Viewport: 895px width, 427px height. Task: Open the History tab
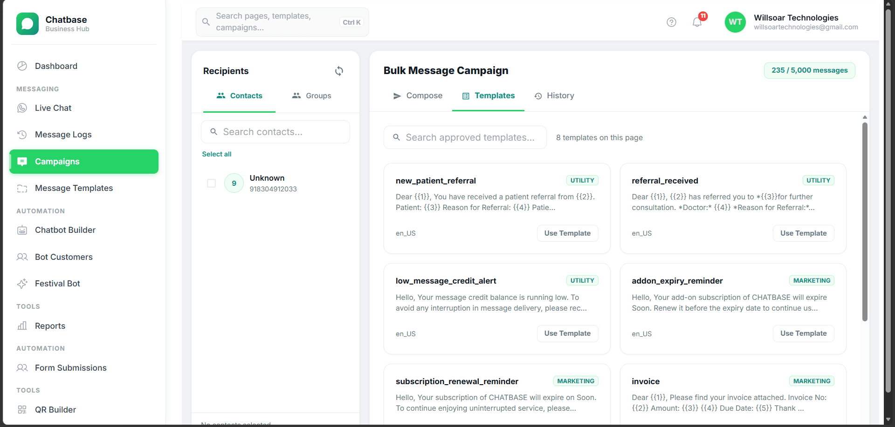point(554,95)
